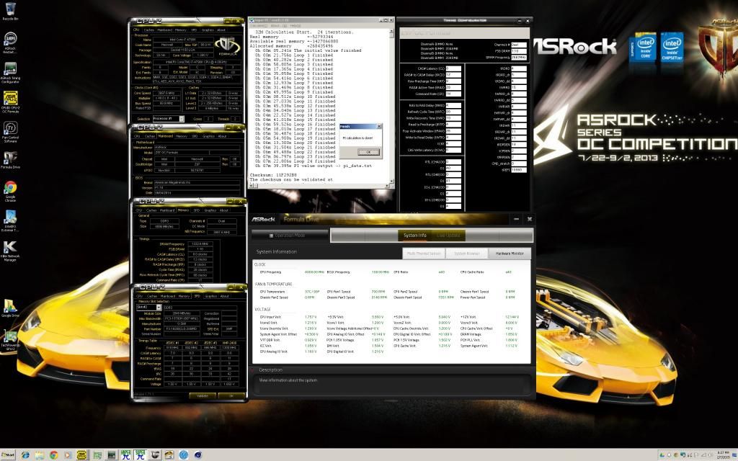
Task: Open file explorer folder from taskbar
Action: [39, 455]
